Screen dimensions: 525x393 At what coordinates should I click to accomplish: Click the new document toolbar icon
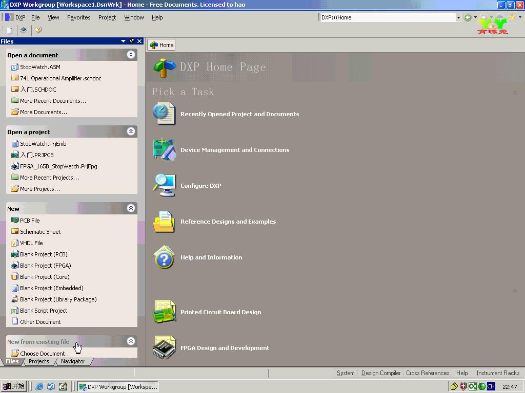pyautogui.click(x=9, y=30)
